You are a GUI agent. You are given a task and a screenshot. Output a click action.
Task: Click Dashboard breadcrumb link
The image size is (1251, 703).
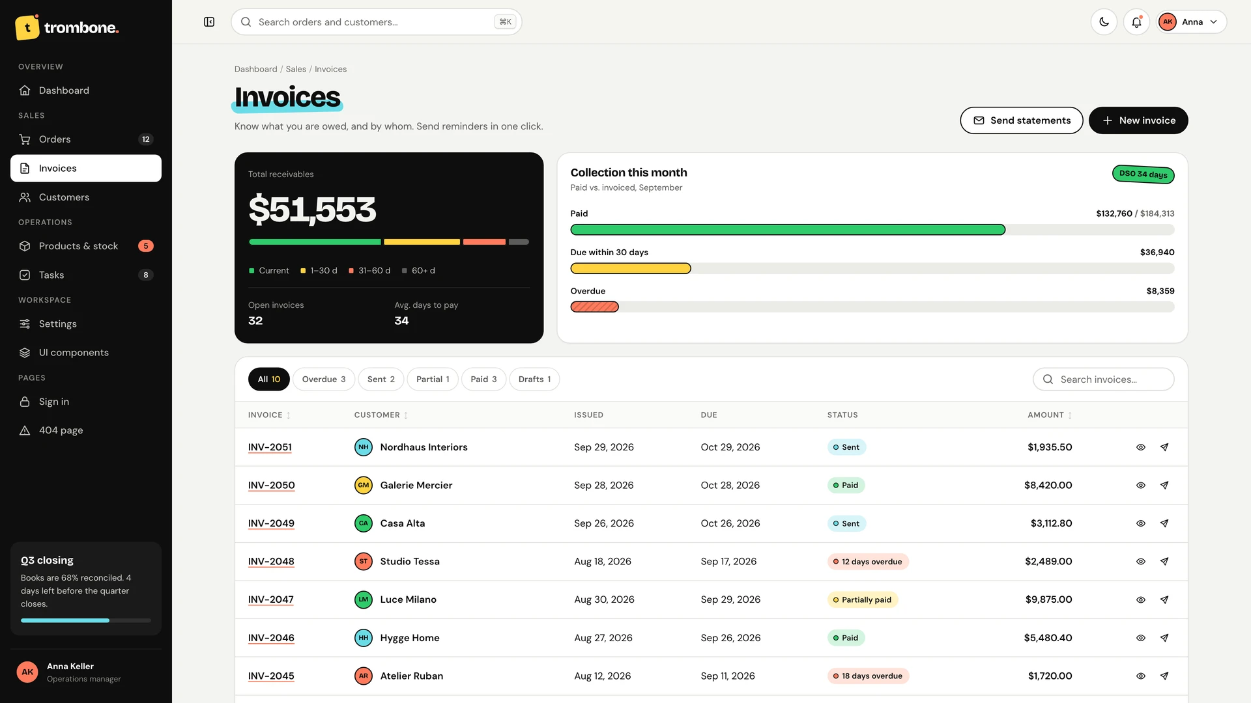coord(255,69)
